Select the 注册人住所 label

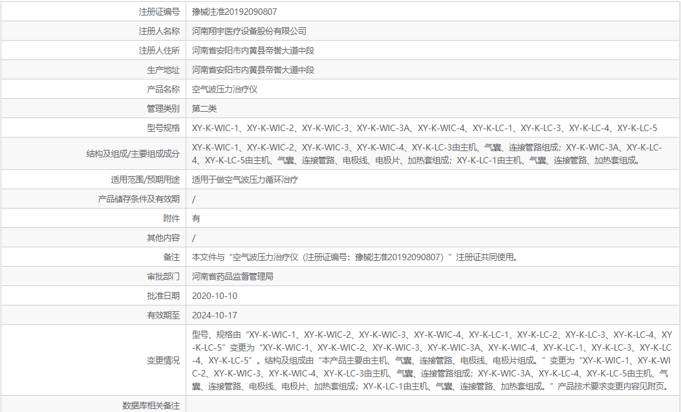[158, 51]
